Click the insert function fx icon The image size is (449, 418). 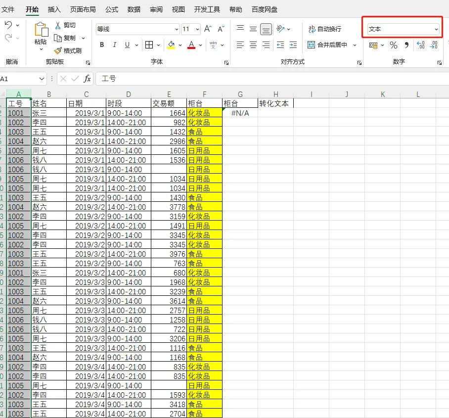[87, 79]
